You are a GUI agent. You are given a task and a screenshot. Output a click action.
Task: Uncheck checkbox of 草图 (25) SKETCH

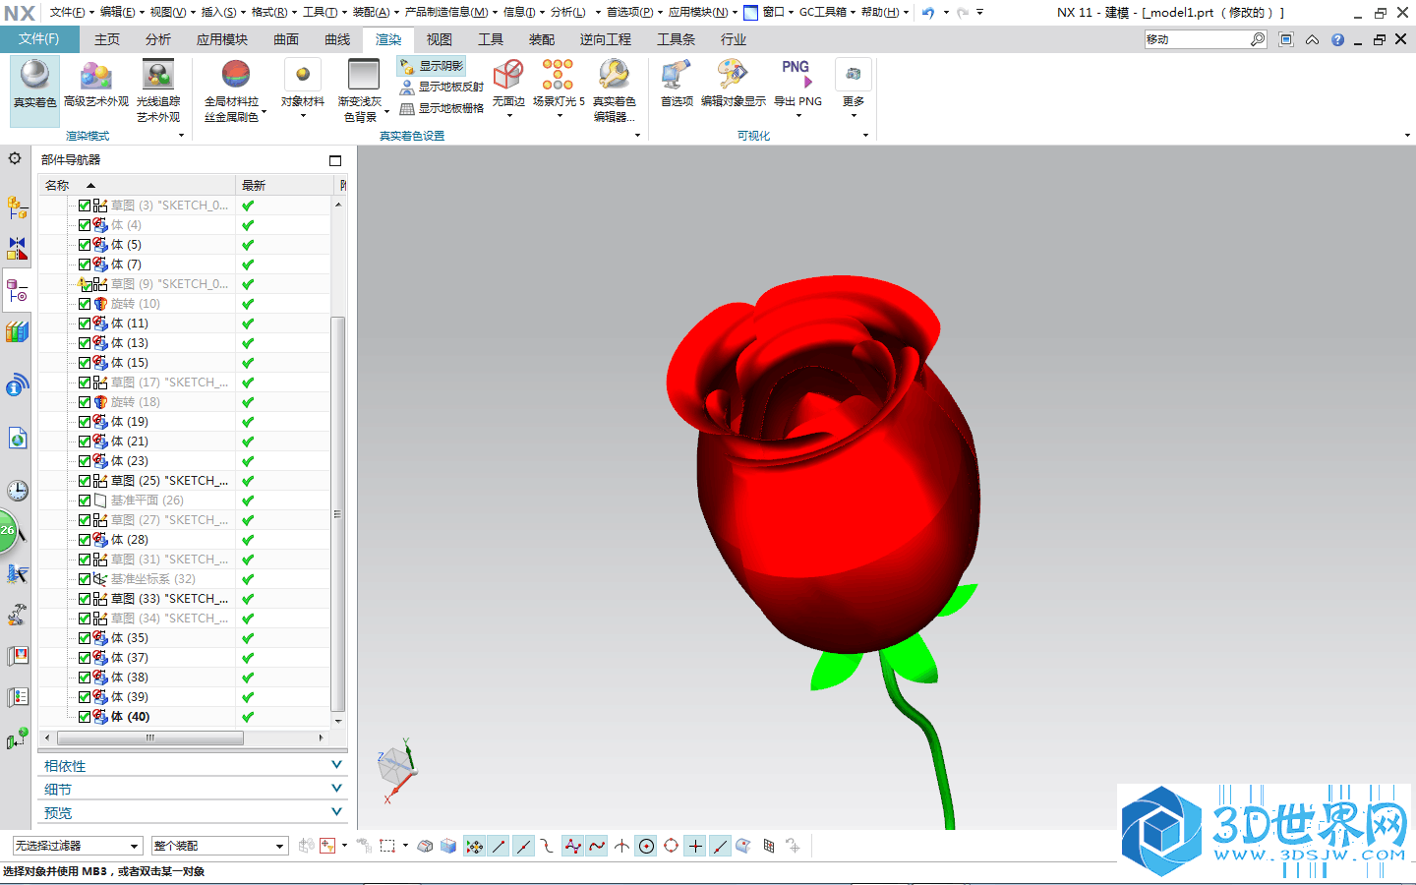coord(85,481)
